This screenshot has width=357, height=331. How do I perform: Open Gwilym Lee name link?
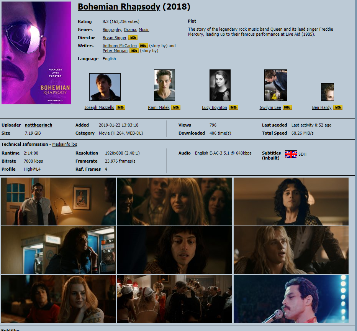click(x=270, y=107)
